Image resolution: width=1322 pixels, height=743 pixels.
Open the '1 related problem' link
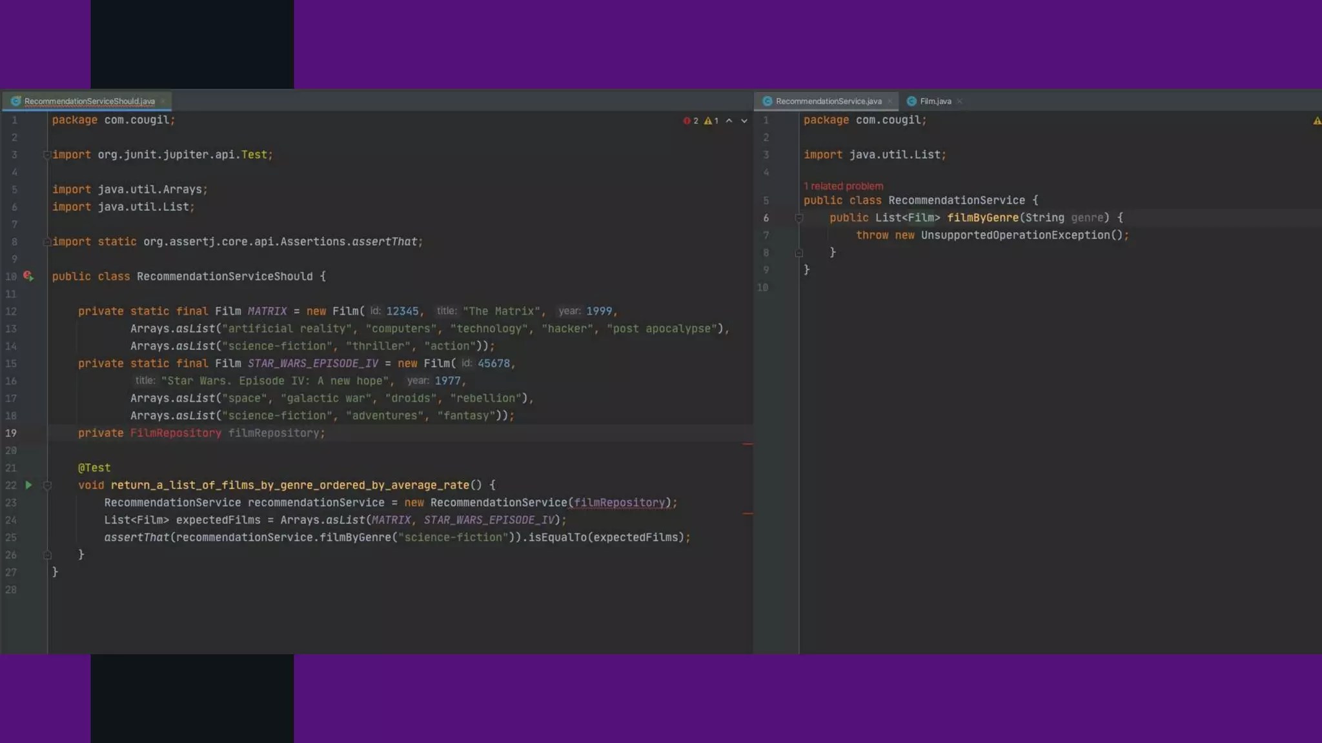(844, 186)
